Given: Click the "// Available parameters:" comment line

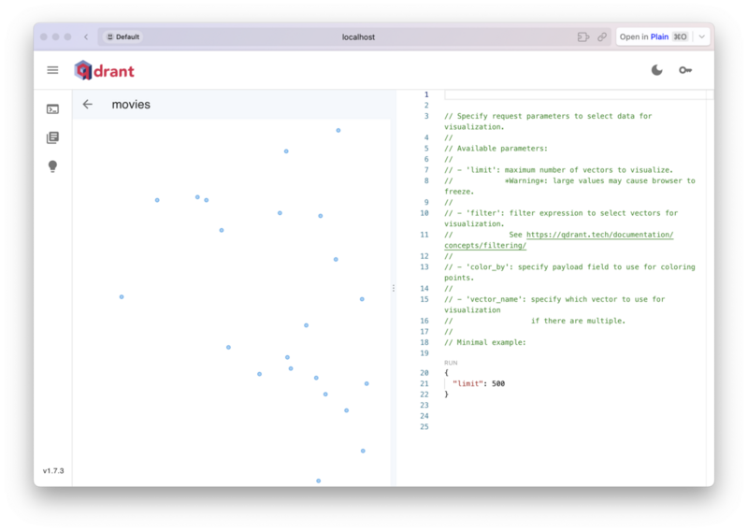Looking at the screenshot, I should click(x=496, y=149).
